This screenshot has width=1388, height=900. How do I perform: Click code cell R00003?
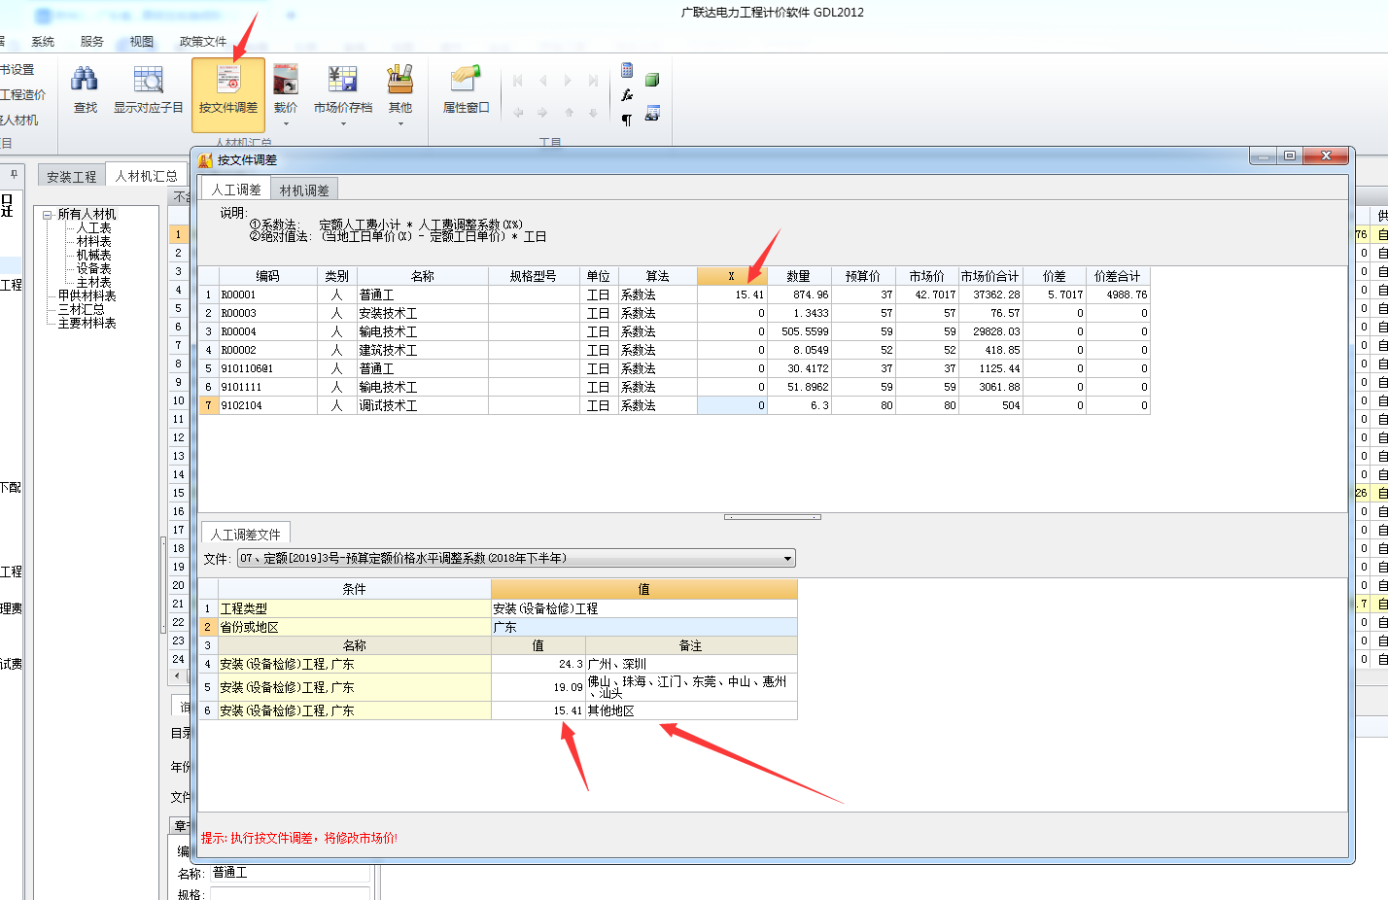click(x=268, y=313)
